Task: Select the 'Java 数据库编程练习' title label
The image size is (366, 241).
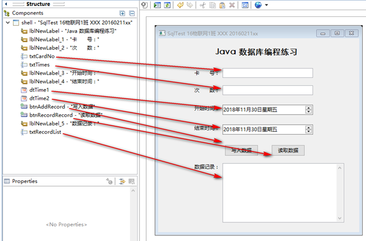Action: coord(256,52)
